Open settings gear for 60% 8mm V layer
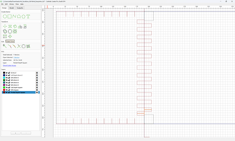Screen dimensions: 235x141 tap(37, 82)
